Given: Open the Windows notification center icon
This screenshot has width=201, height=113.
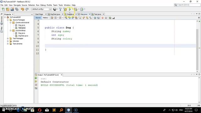Looking at the screenshot, I should pyautogui.click(x=196, y=110).
